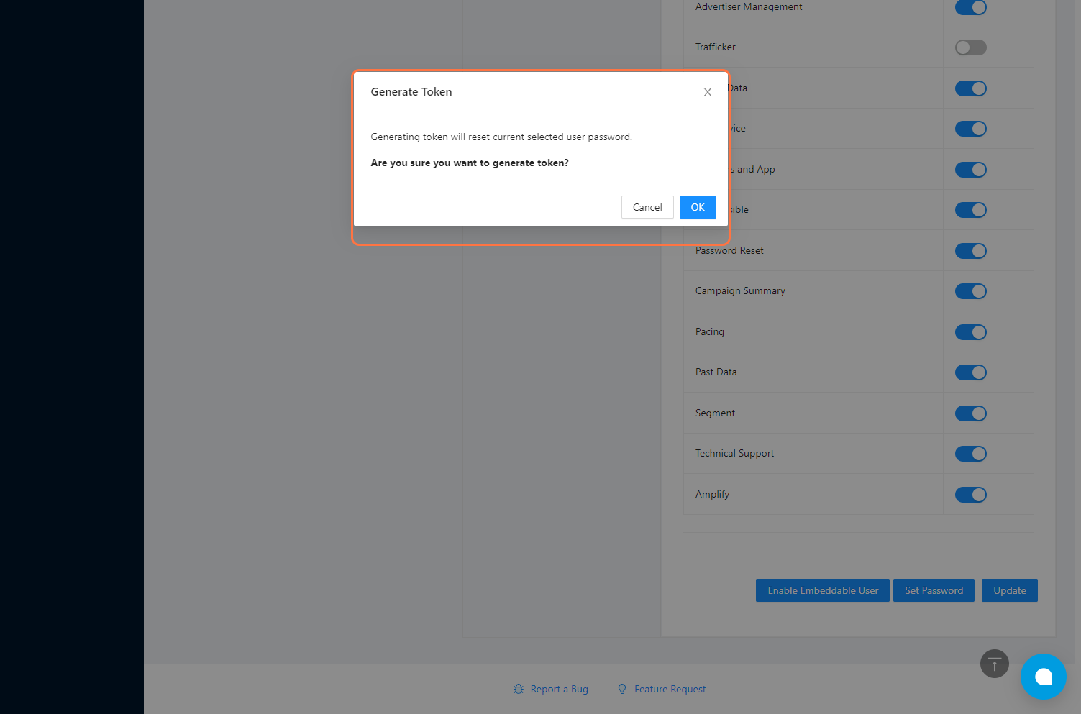Click the Set Password button
1081x714 pixels.
tap(934, 590)
